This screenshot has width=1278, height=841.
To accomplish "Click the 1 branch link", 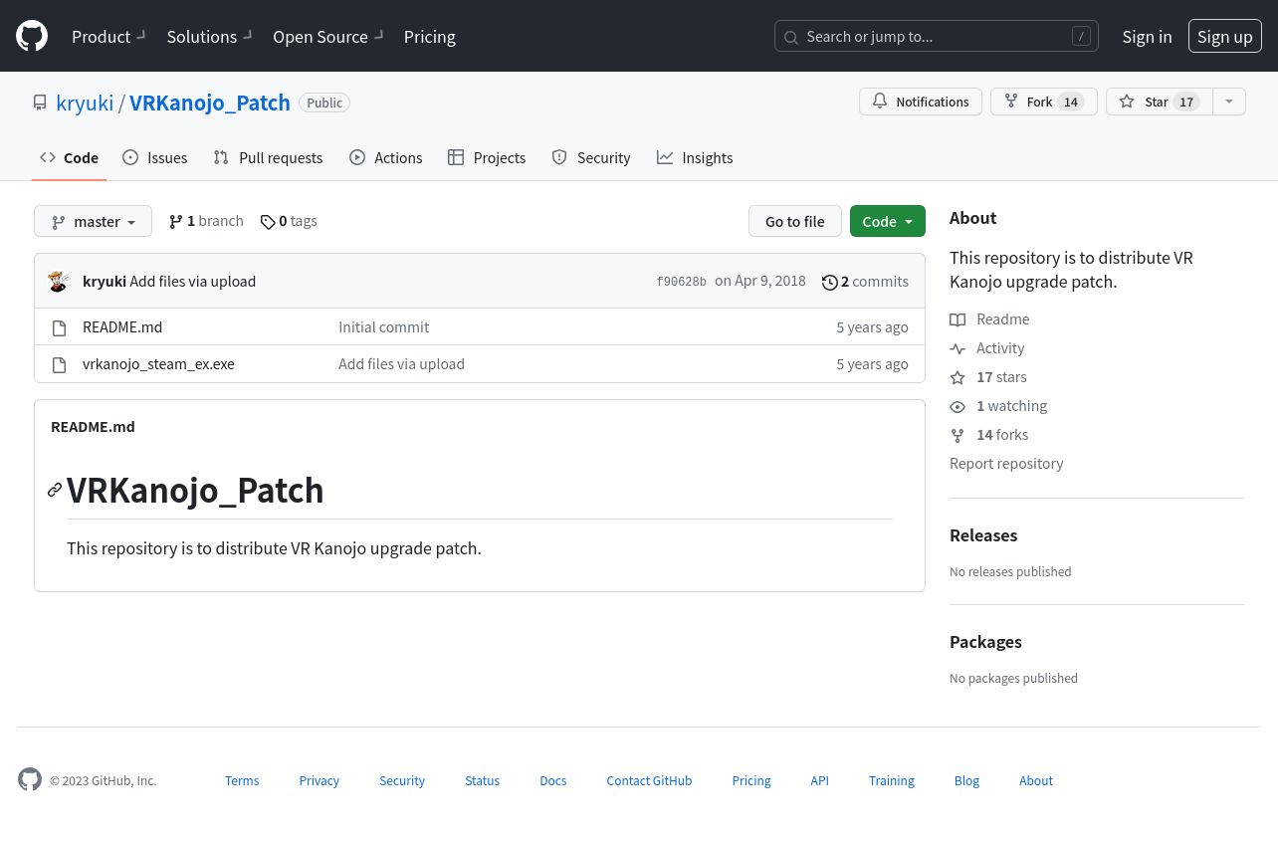I will pos(206,221).
